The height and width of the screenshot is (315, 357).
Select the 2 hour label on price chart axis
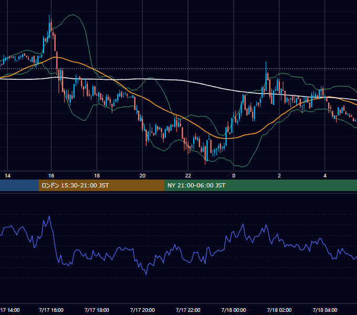pyautogui.click(x=279, y=176)
